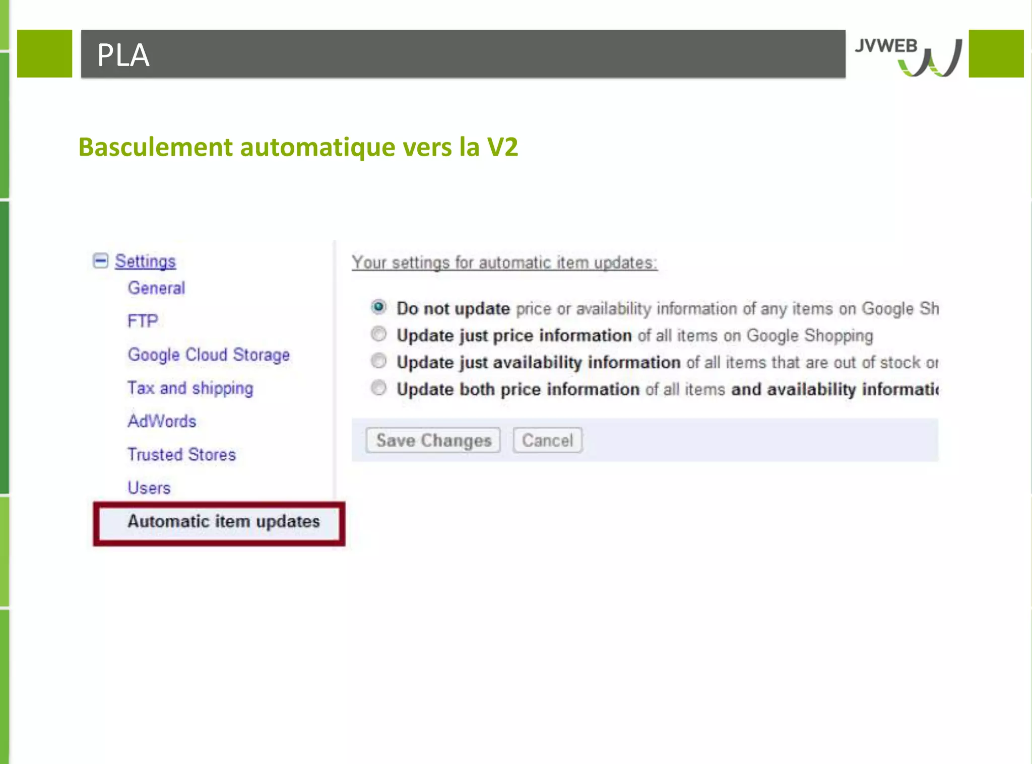Click the Save Changes button

coord(433,441)
